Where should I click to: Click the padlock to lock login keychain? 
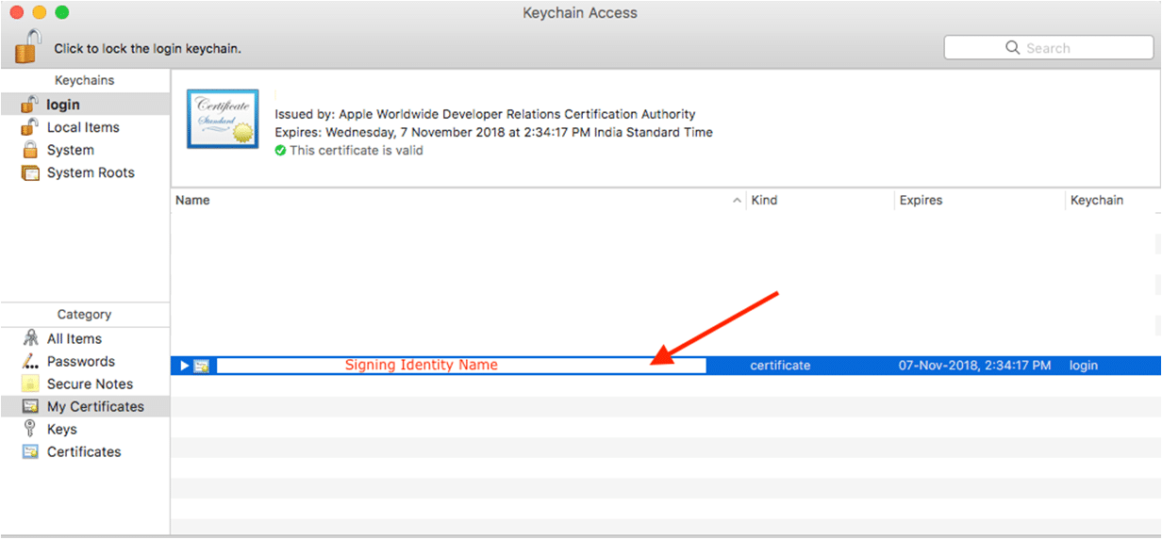tap(29, 47)
